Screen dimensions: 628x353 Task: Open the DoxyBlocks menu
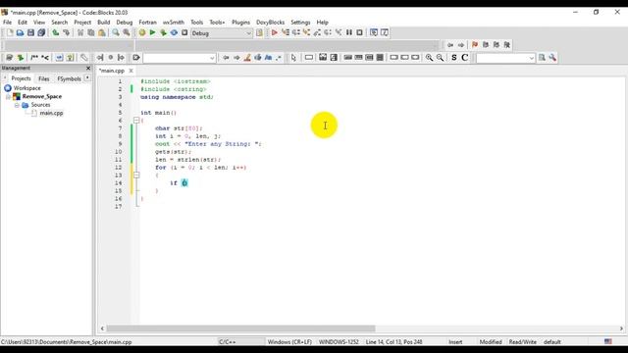271,23
